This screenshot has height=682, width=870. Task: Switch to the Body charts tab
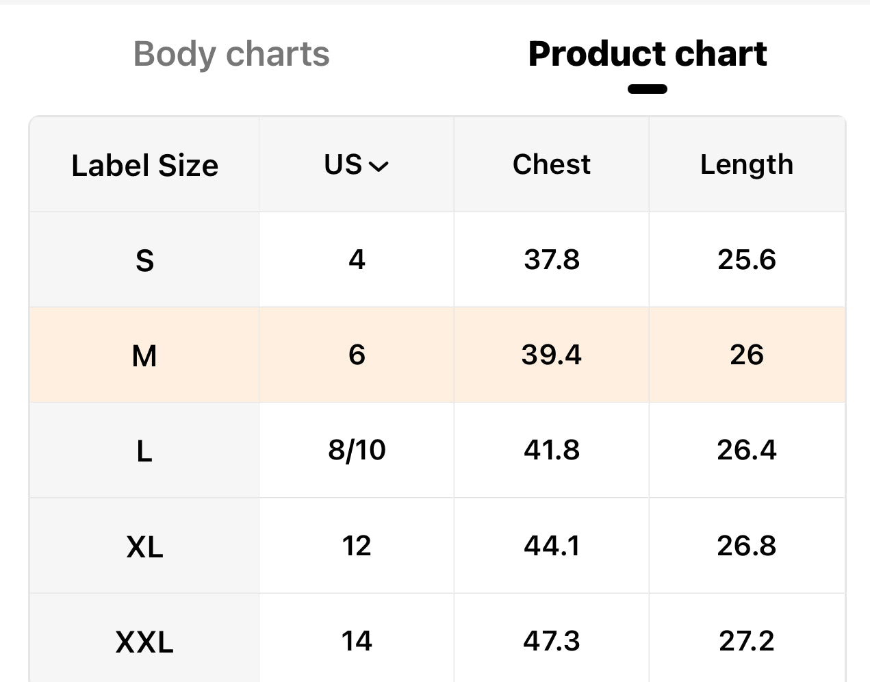tap(231, 54)
